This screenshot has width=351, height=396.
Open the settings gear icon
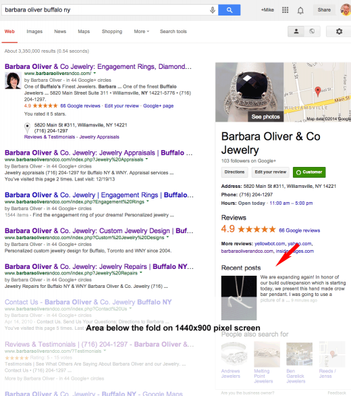coord(339,31)
